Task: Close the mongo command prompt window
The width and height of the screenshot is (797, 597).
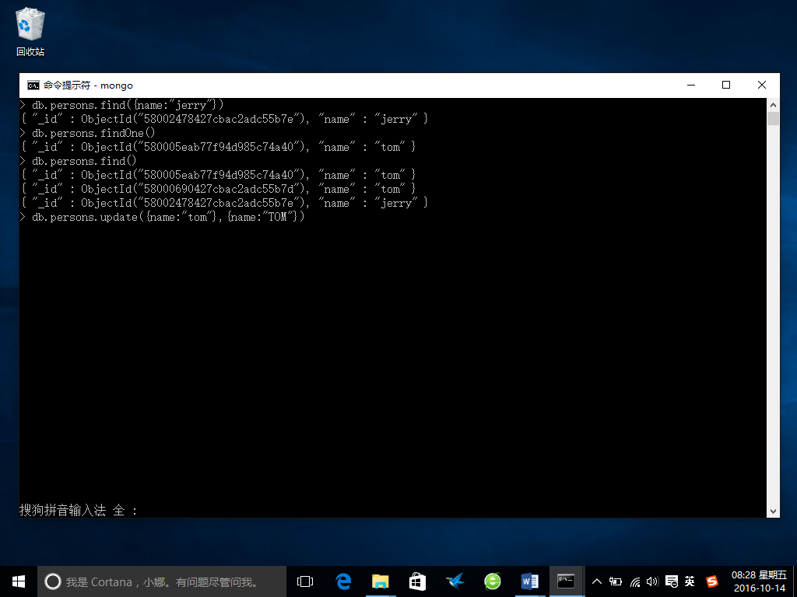Action: pos(761,86)
